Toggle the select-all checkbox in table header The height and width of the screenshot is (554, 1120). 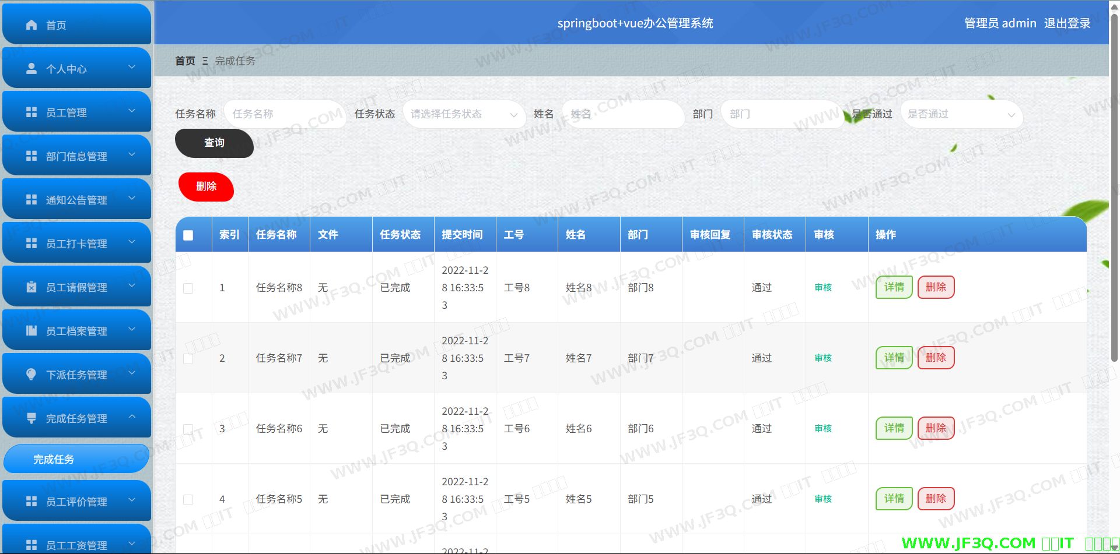pyautogui.click(x=188, y=235)
